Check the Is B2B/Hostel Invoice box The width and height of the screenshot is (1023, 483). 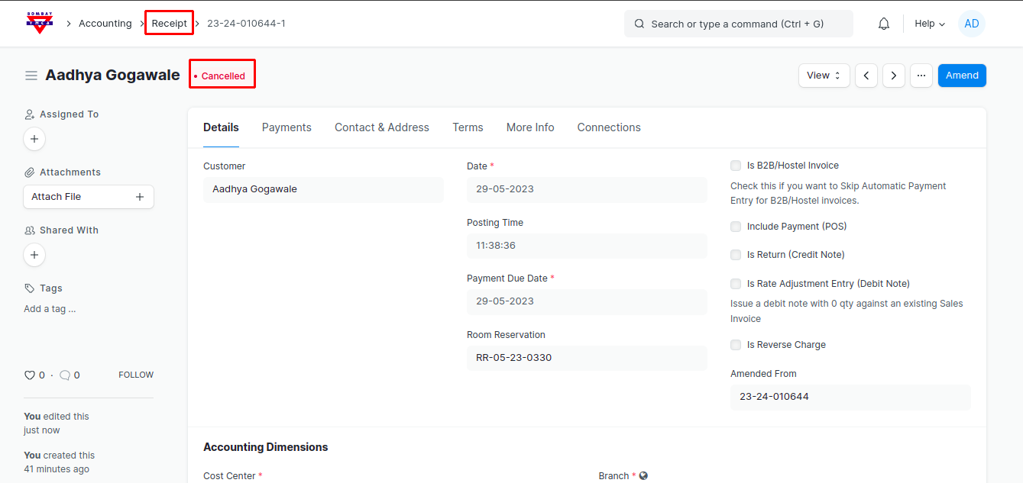pos(736,166)
